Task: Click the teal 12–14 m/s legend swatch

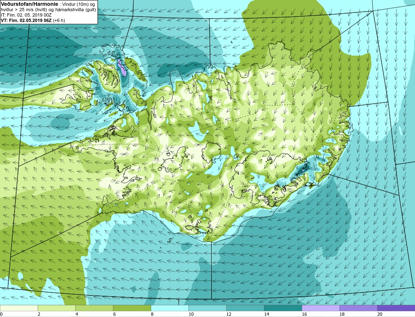Action: 245,308
